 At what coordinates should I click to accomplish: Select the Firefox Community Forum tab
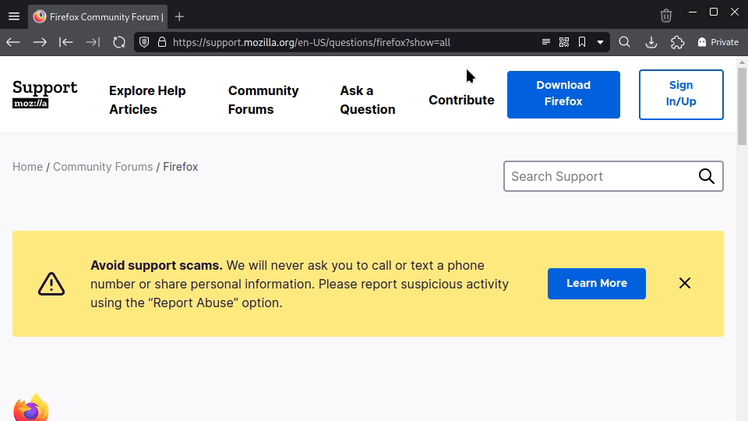(x=99, y=16)
